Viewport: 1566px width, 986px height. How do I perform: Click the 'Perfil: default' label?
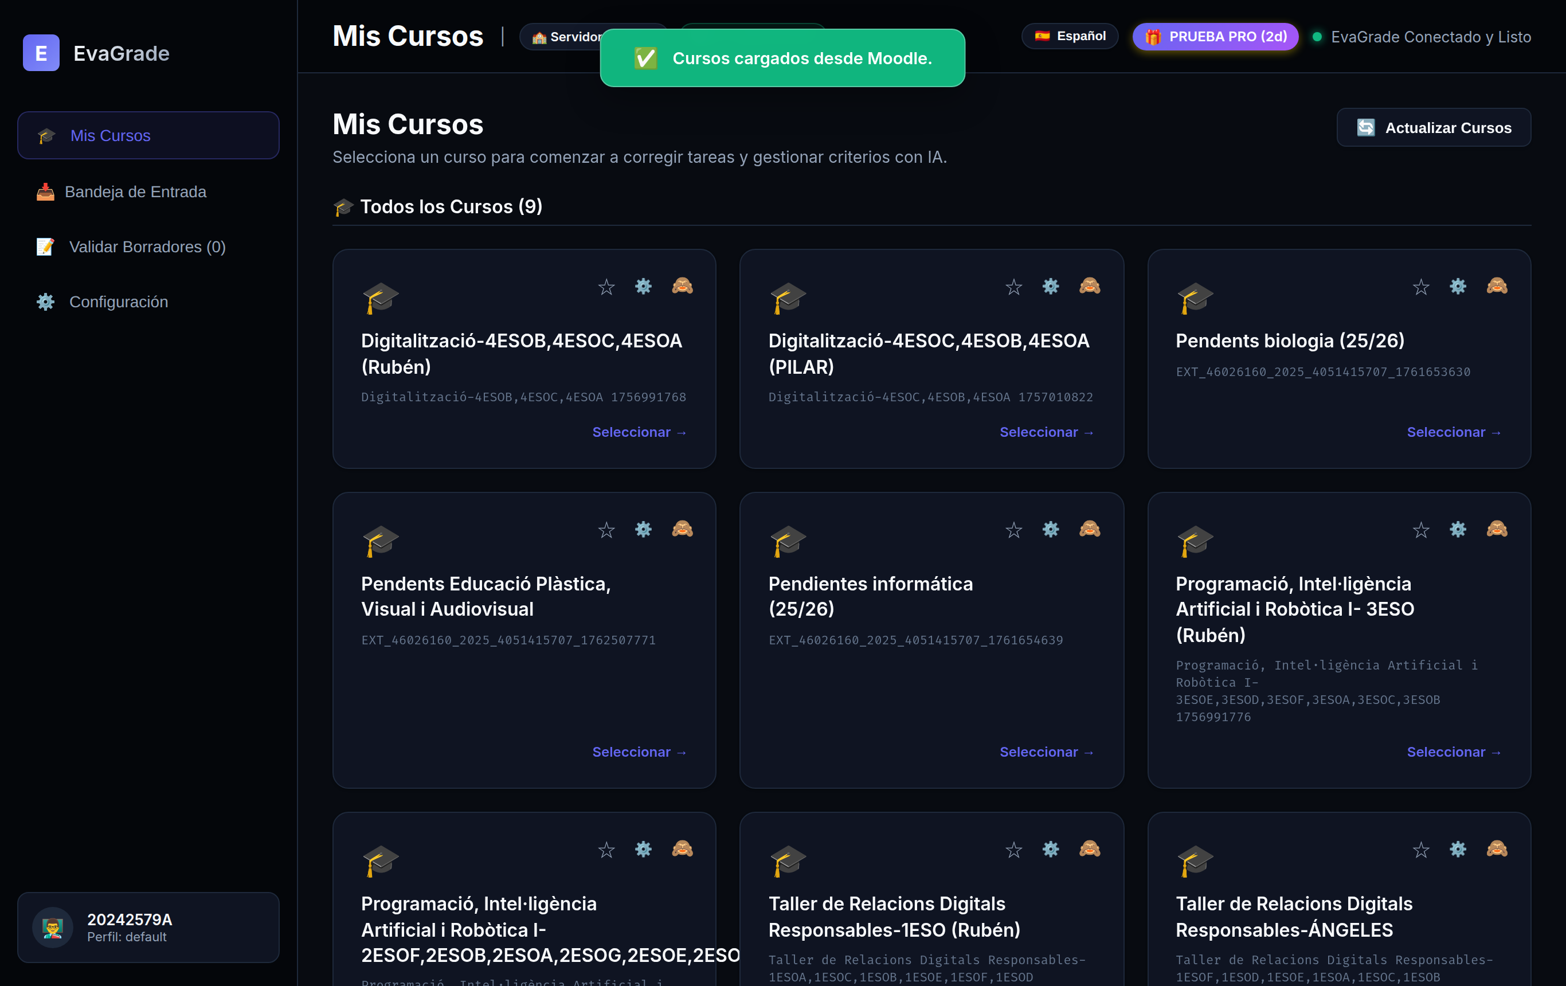(127, 937)
